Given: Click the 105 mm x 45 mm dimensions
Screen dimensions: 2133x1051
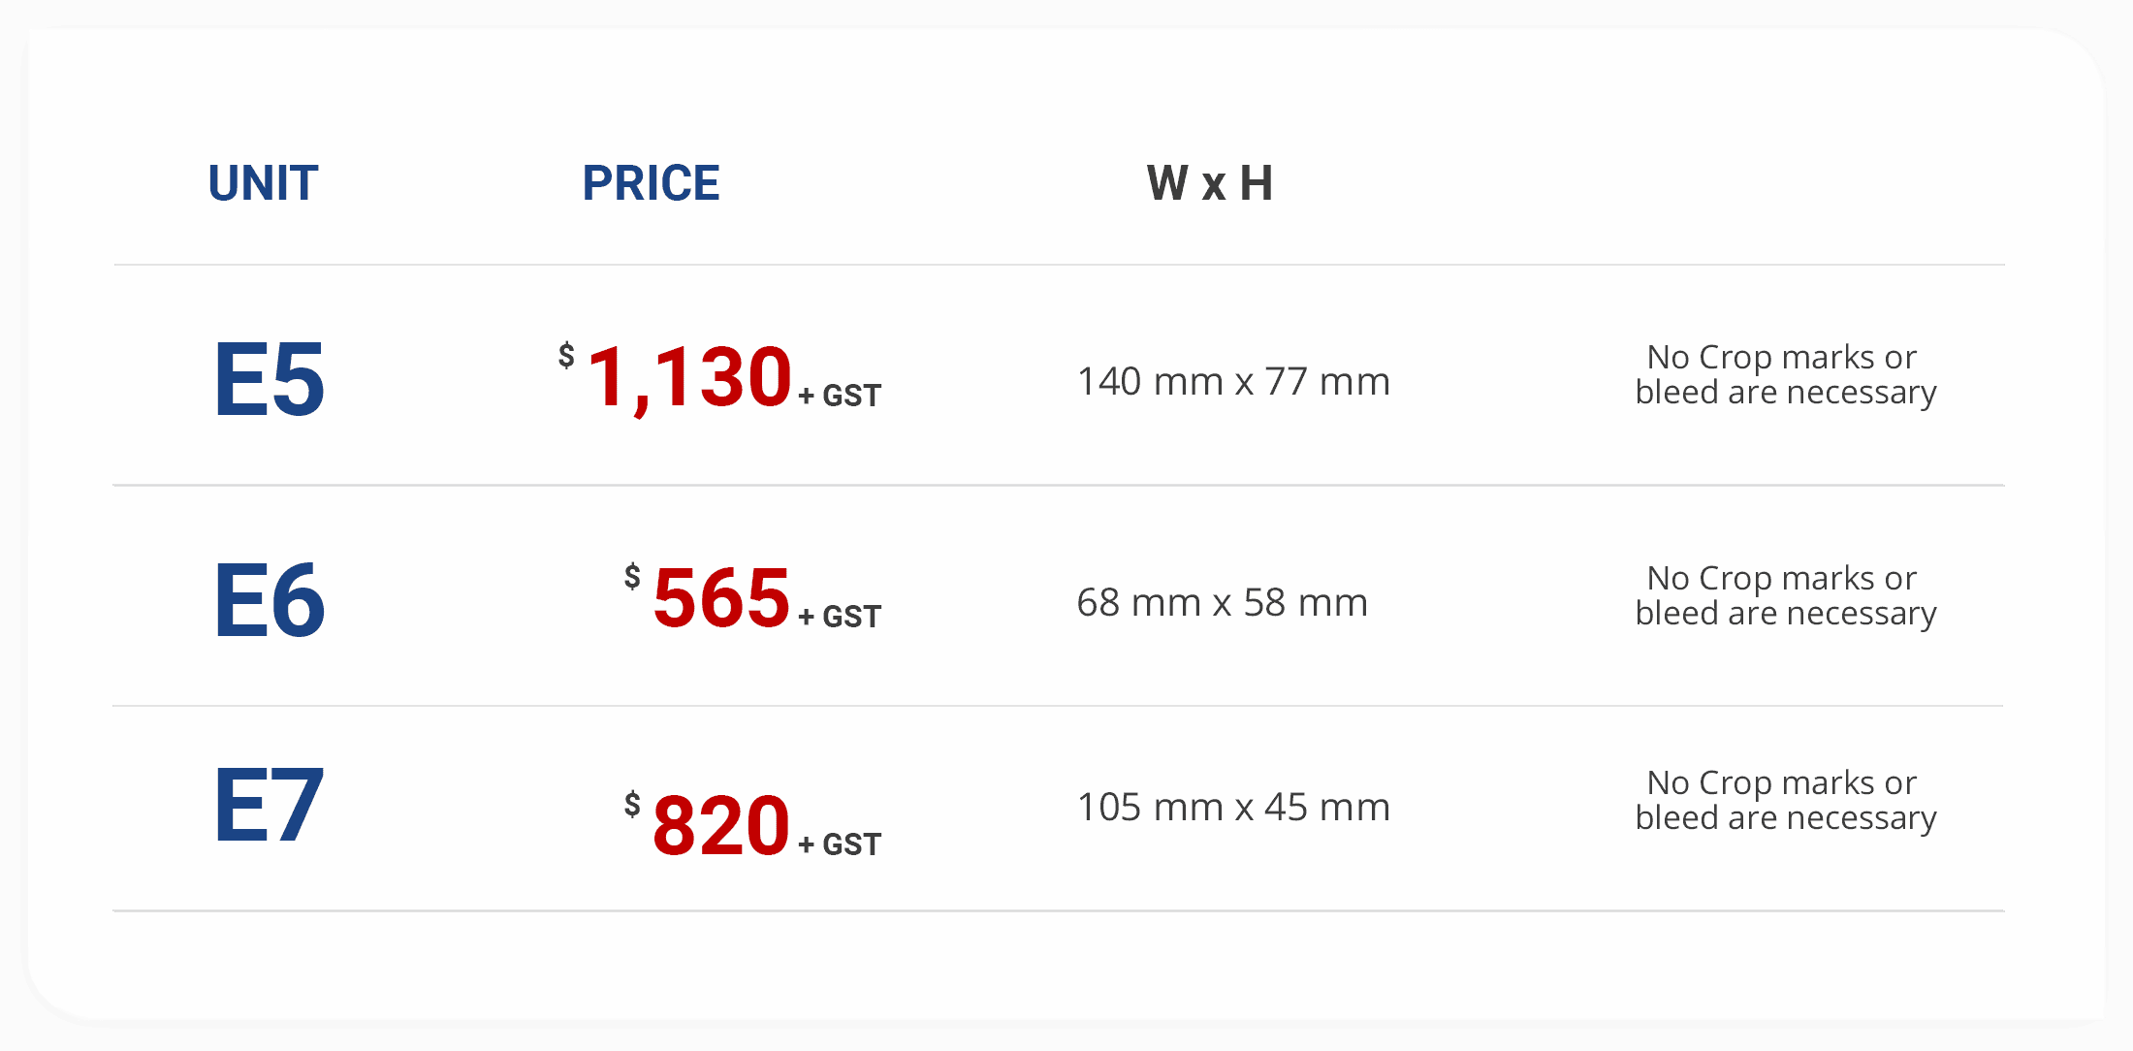Looking at the screenshot, I should coord(1233,808).
